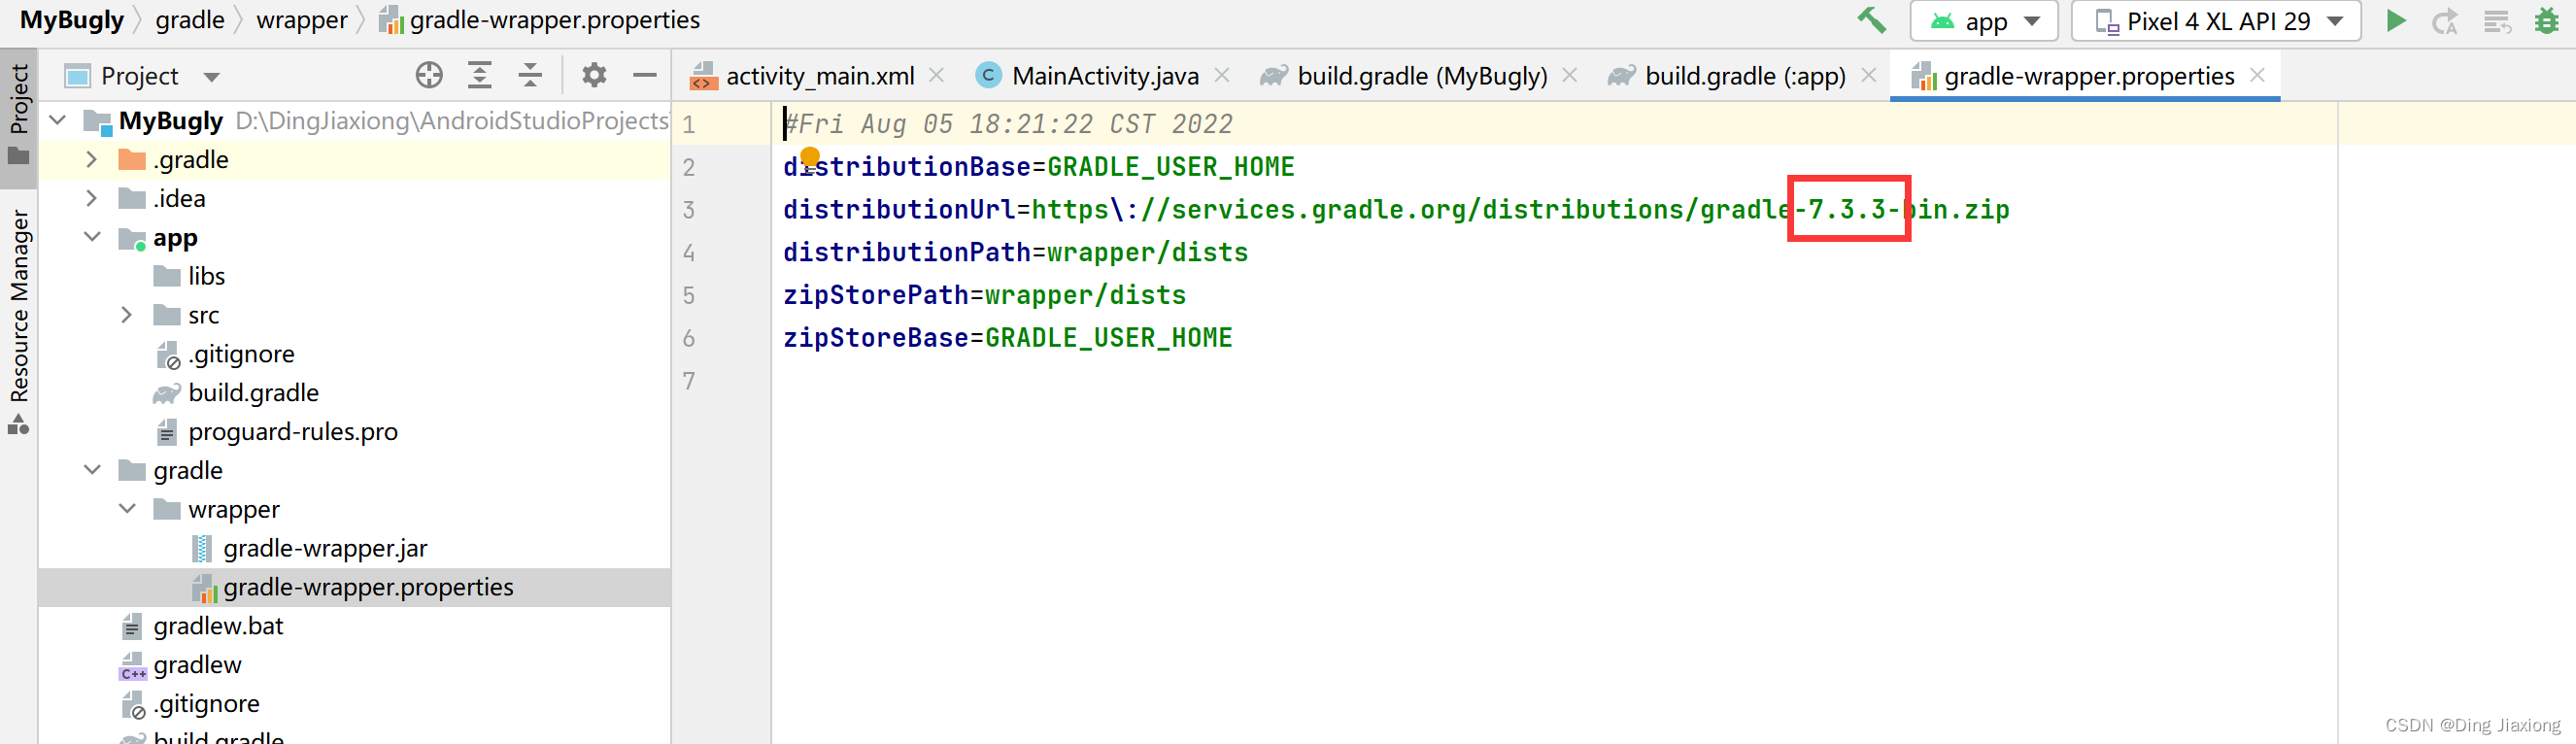Collapse the app module folder
This screenshot has height=744, width=2576.
[x=92, y=237]
